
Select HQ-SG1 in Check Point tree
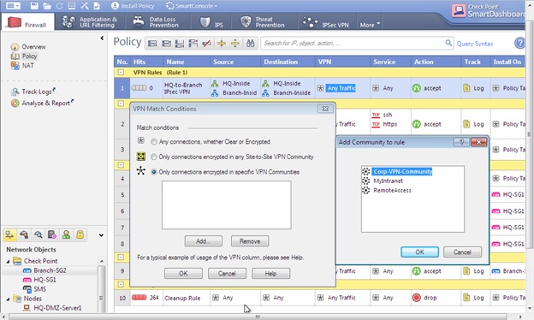tap(44, 280)
